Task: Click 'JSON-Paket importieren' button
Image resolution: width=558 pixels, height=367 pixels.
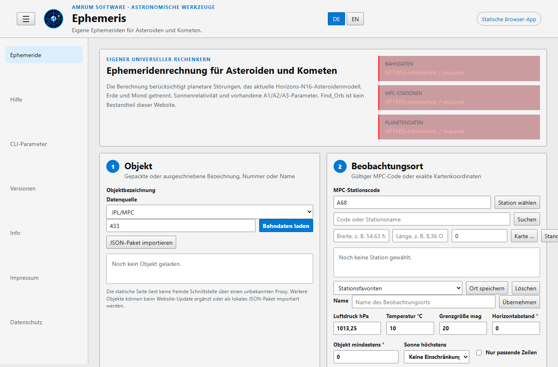Action: 141,242
